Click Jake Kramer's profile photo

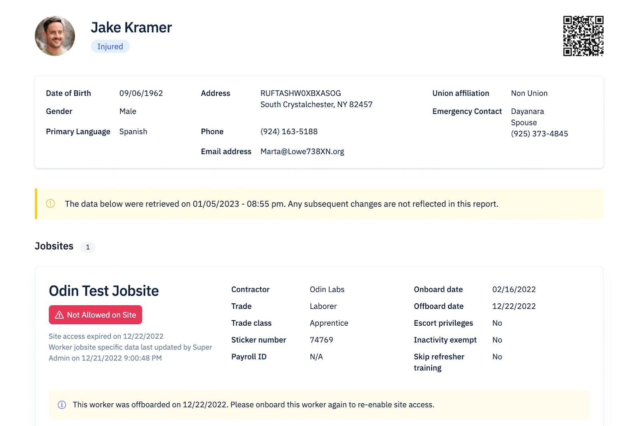point(55,36)
